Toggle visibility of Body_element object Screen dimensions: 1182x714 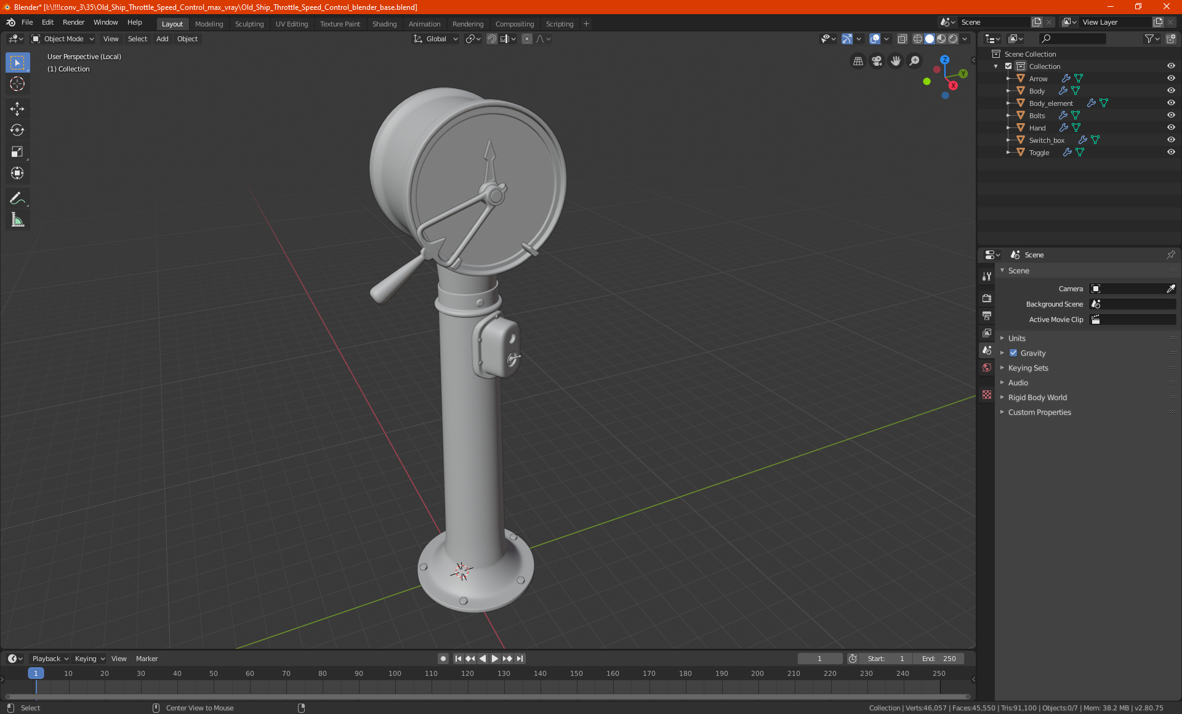[1172, 103]
